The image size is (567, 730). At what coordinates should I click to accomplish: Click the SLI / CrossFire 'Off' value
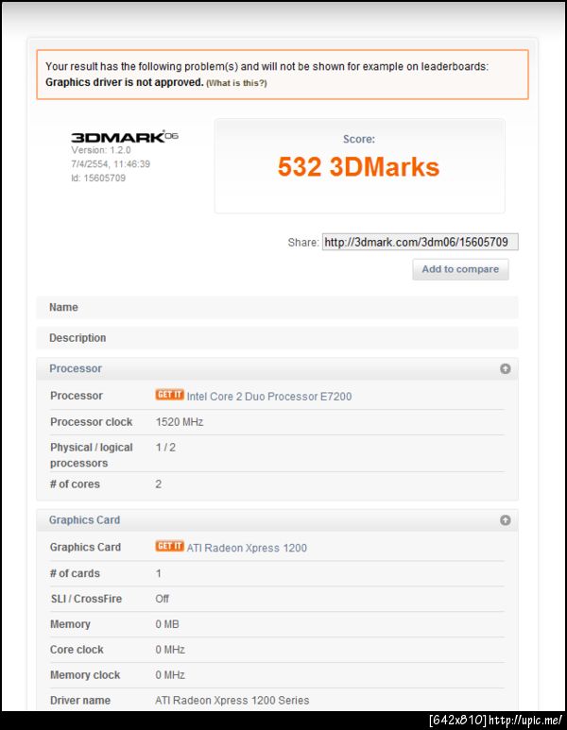163,599
